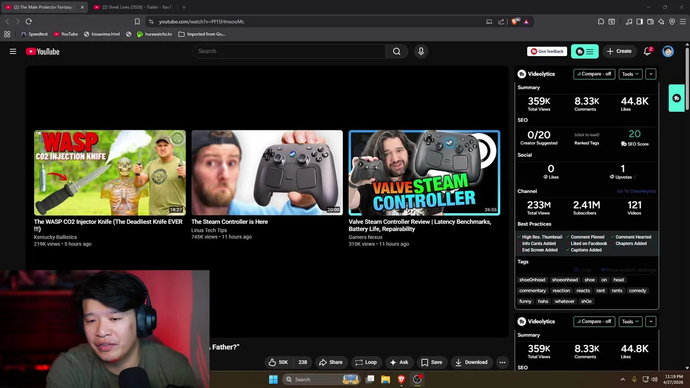
Task: Open Gamers Nexus channel link
Action: pyautogui.click(x=365, y=237)
